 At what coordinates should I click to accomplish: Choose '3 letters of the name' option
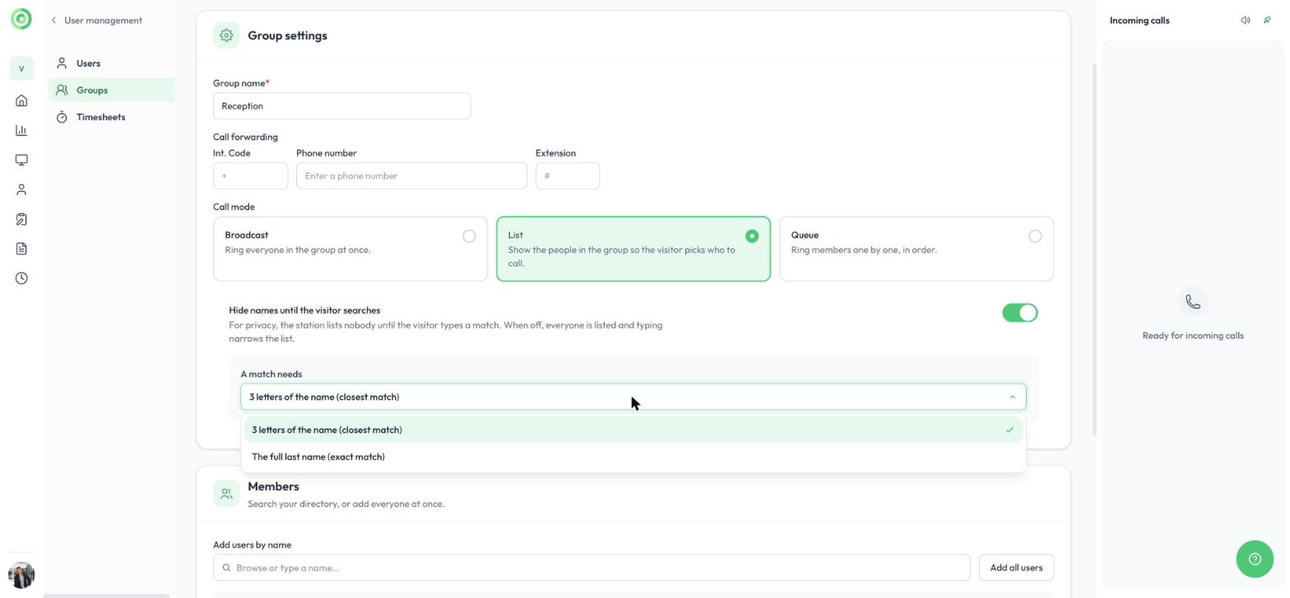click(633, 429)
